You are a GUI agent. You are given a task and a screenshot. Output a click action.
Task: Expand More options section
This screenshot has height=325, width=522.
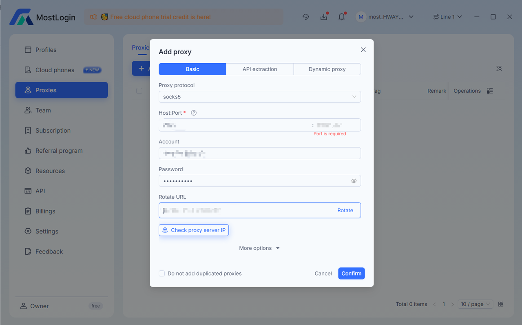pos(259,248)
